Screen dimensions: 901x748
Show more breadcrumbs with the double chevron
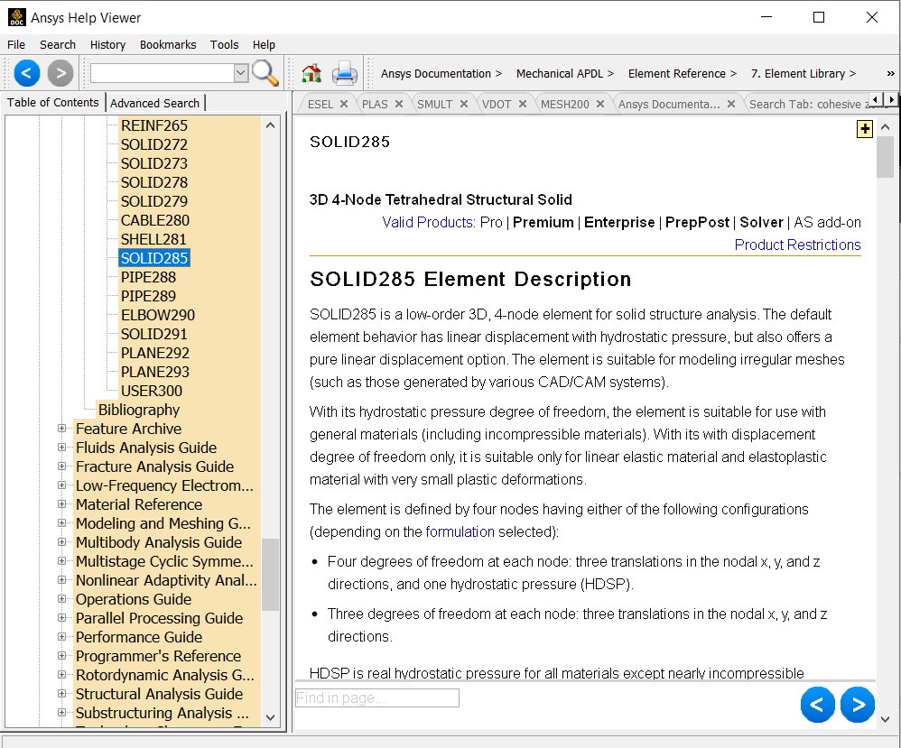pos(891,73)
